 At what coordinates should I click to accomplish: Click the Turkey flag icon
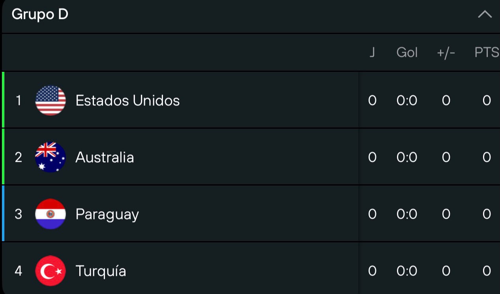click(x=51, y=271)
